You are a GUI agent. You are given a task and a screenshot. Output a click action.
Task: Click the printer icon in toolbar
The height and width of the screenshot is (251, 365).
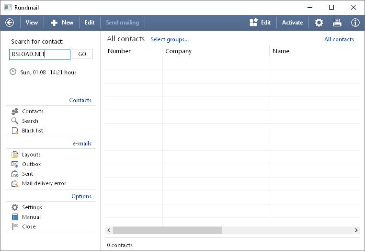tap(337, 23)
